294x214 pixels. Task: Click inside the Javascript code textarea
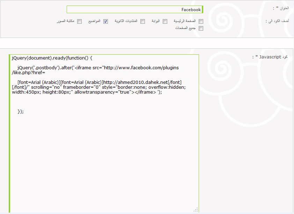click(x=104, y=134)
